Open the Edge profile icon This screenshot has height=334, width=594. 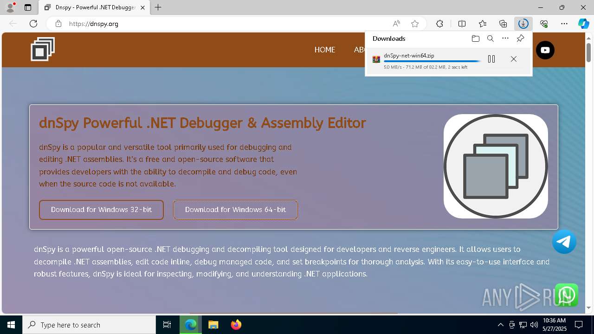pyautogui.click(x=10, y=7)
